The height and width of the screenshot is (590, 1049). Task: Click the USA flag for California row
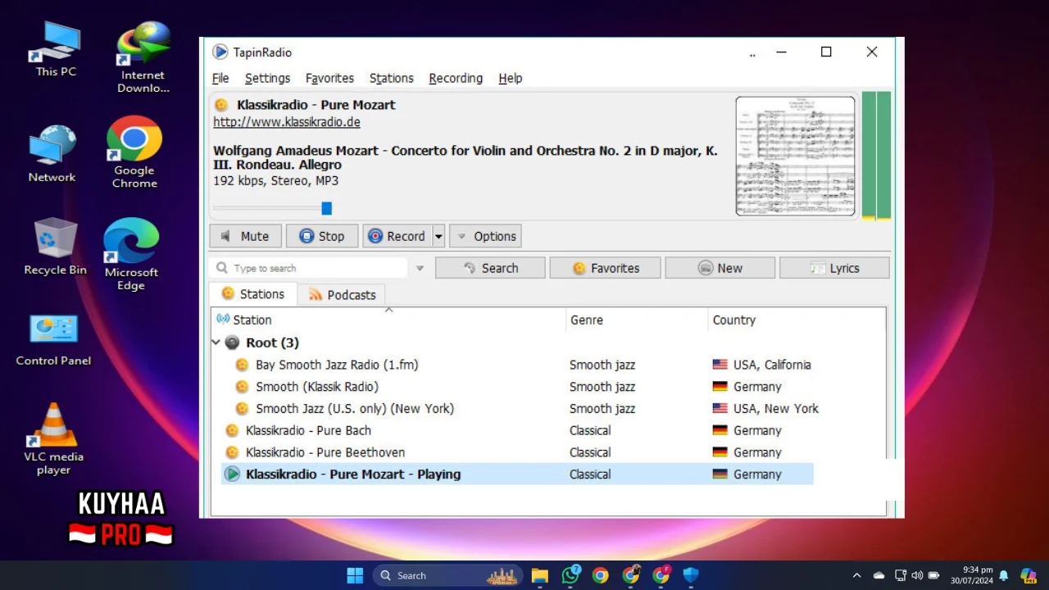pyautogui.click(x=720, y=365)
